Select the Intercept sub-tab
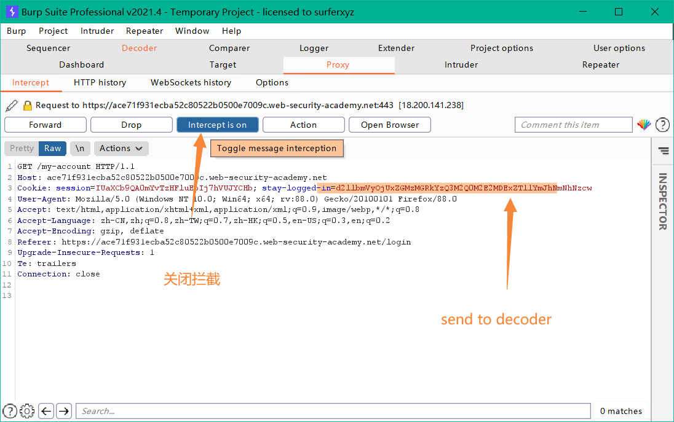The width and height of the screenshot is (674, 422). tap(31, 82)
